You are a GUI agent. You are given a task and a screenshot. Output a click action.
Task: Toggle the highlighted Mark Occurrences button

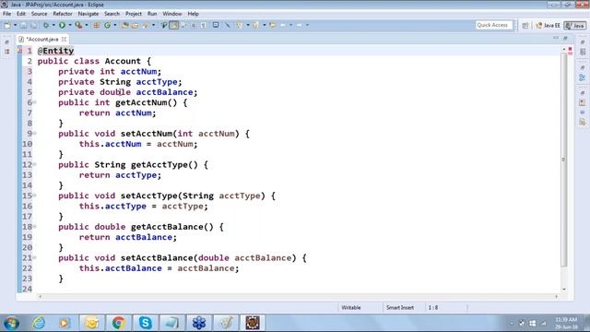pos(174,25)
